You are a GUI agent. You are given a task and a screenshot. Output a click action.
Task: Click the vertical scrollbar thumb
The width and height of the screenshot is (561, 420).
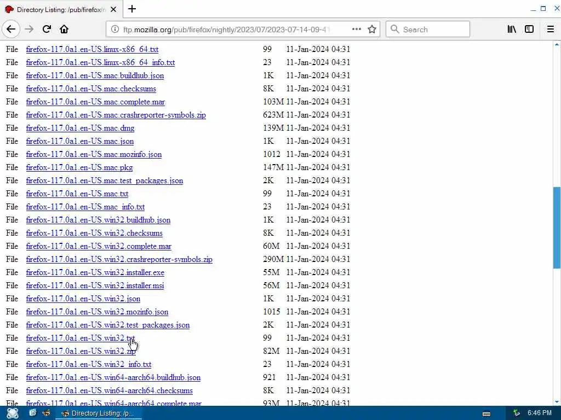click(557, 227)
